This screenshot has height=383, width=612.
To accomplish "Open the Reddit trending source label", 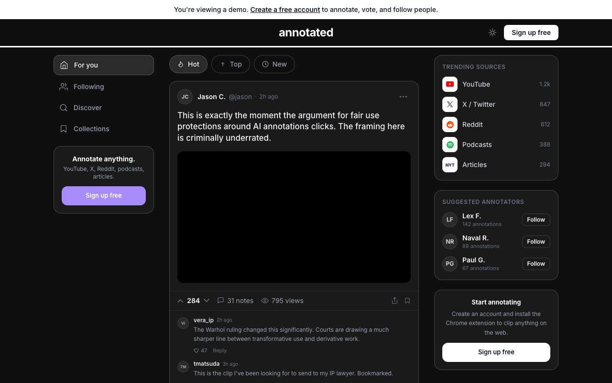I will tap(472, 124).
